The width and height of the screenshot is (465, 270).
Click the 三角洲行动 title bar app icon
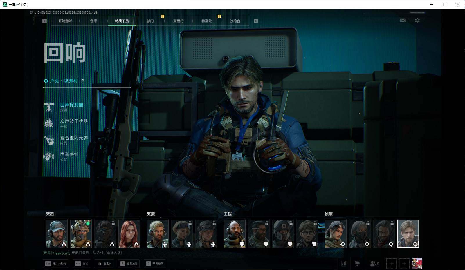(5, 4)
